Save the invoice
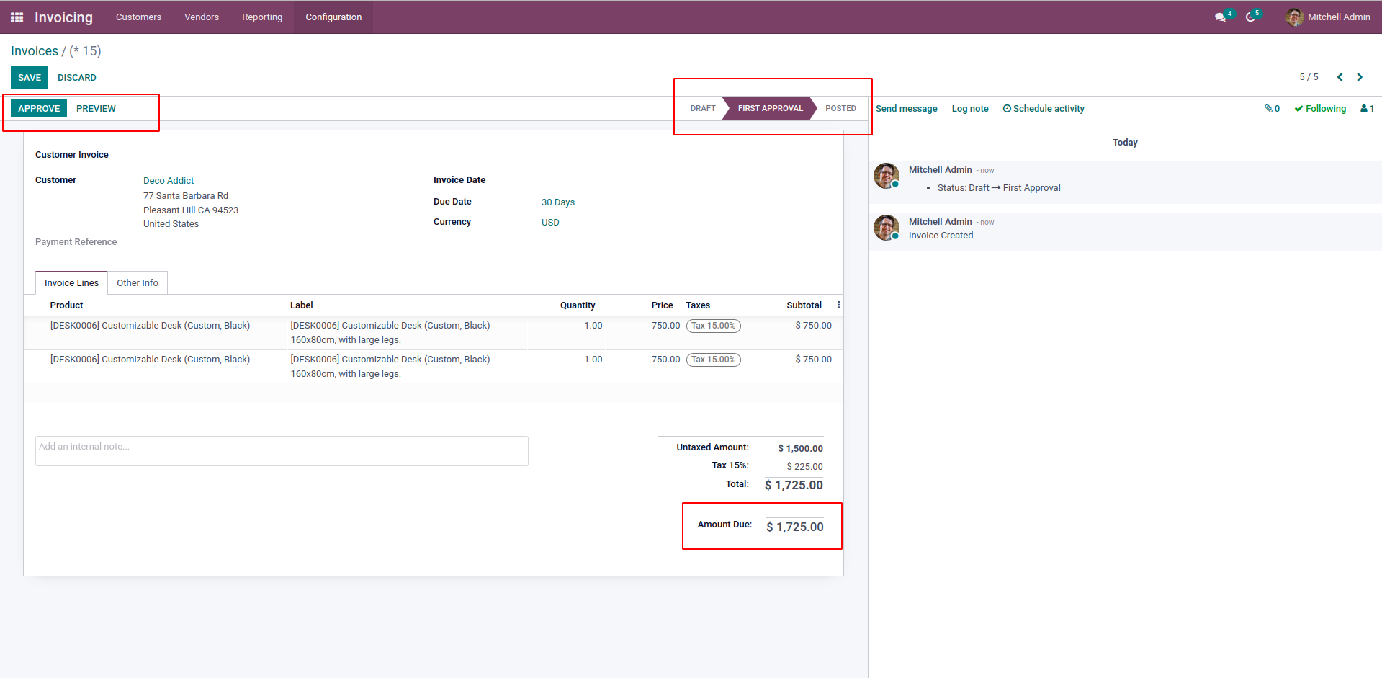The image size is (1382, 678). pyautogui.click(x=30, y=78)
